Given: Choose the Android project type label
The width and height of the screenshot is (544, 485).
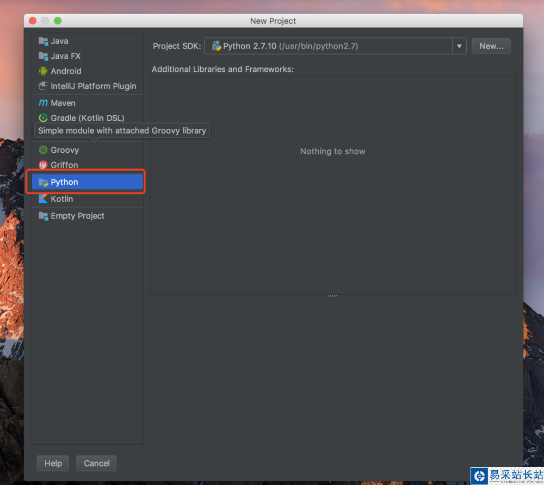Looking at the screenshot, I should [x=66, y=71].
